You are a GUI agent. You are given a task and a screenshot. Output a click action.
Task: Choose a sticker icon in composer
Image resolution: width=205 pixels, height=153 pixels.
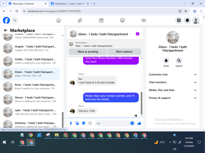pyautogui.click(x=84, y=123)
